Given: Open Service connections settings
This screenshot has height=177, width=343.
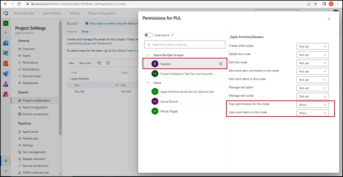Looking at the screenshot, I should tap(36, 165).
